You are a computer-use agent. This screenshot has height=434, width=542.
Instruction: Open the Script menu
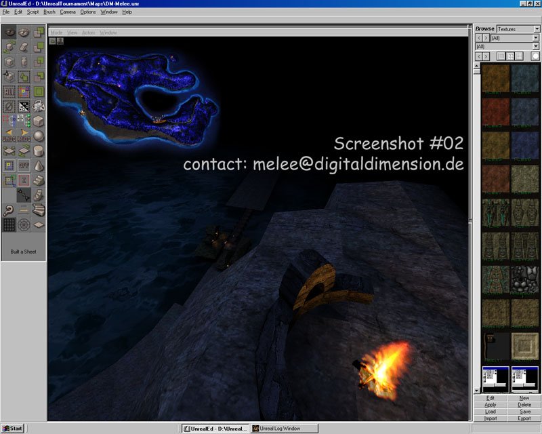pos(33,12)
